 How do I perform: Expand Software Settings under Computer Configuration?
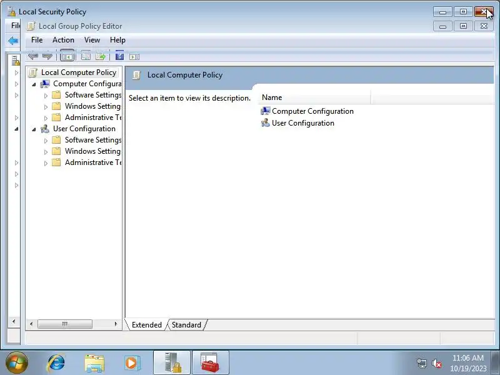46,96
